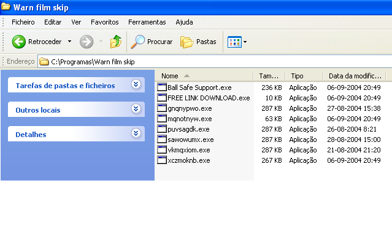Select file name vkmqxiom.exe
The image size is (392, 235).
[x=189, y=150]
